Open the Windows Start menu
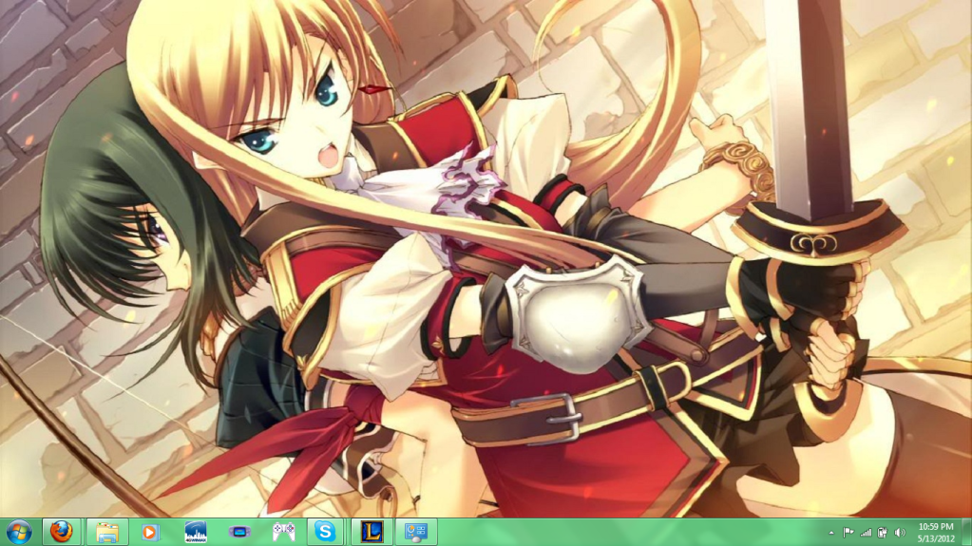 pyautogui.click(x=19, y=531)
